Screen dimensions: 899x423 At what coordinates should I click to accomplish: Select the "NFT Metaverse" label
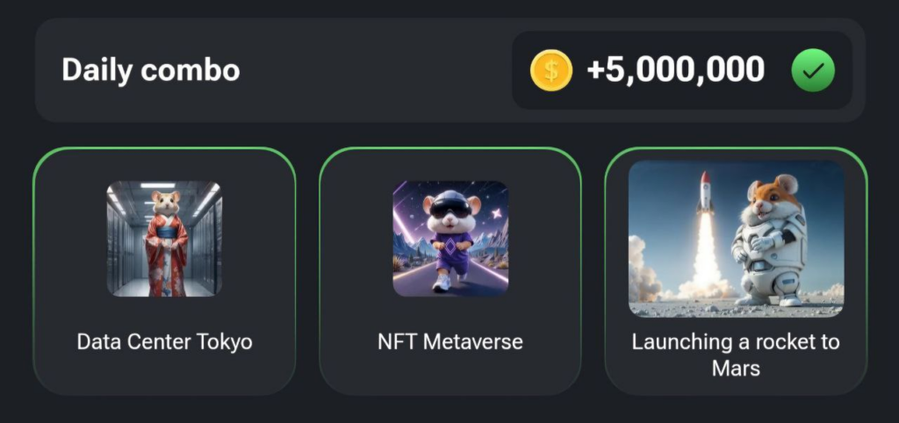[x=450, y=341]
